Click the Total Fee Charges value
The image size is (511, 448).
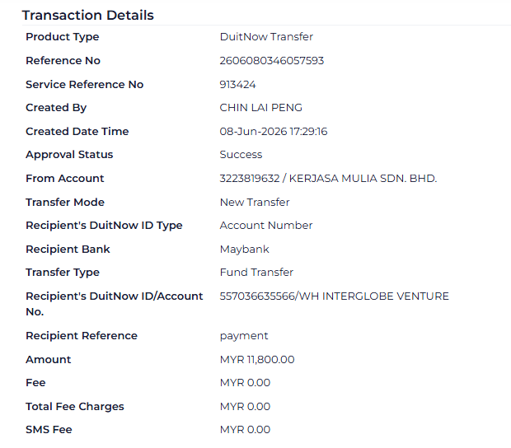[x=245, y=407]
